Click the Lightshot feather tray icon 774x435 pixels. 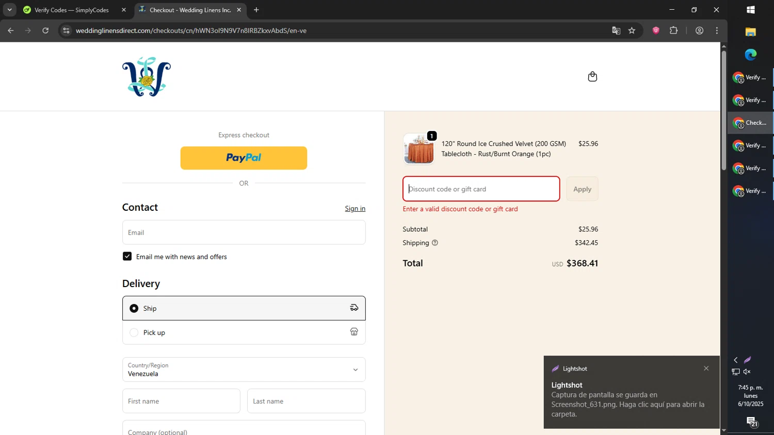(x=747, y=360)
